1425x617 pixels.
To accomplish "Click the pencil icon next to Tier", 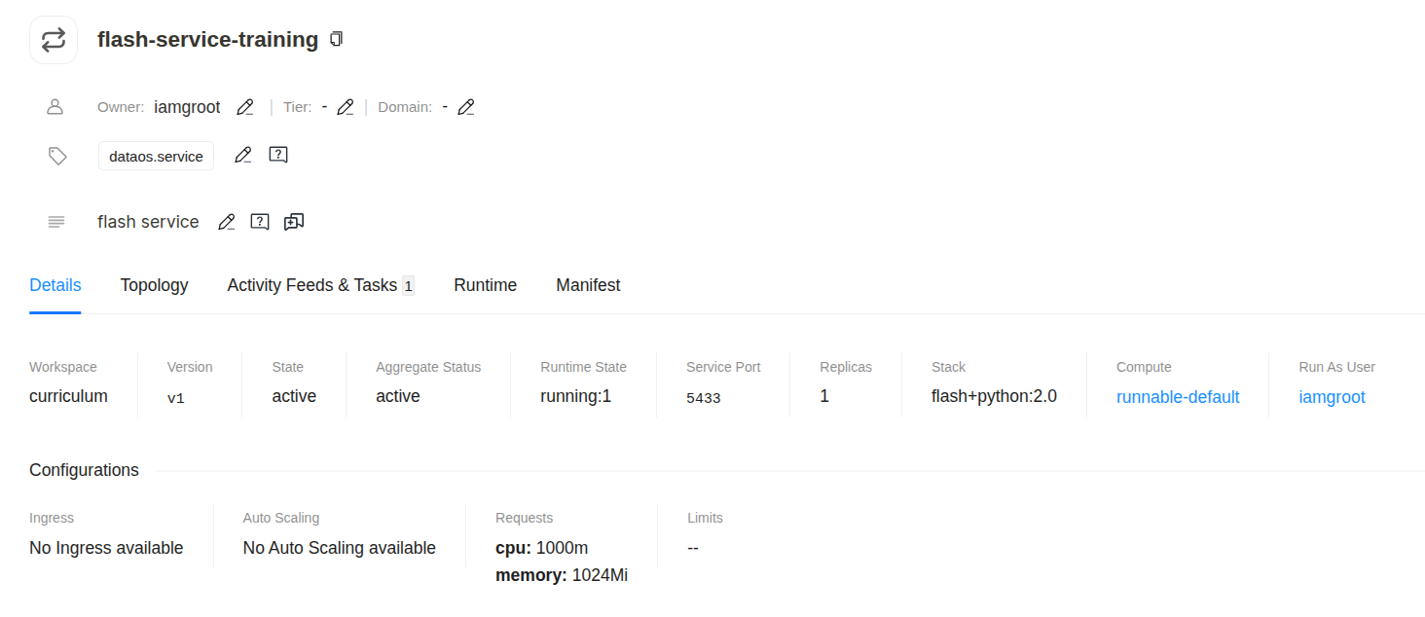I will tap(345, 107).
